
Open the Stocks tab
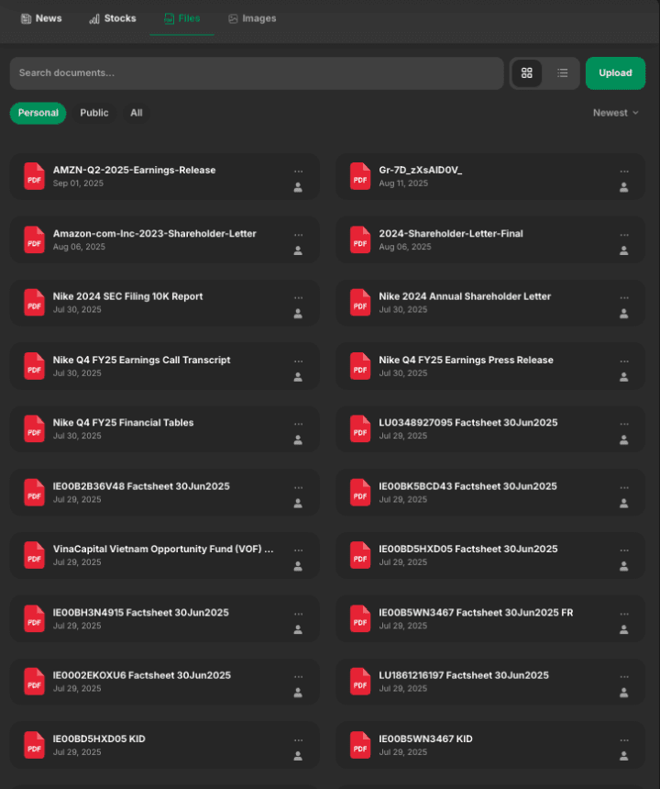click(x=113, y=18)
